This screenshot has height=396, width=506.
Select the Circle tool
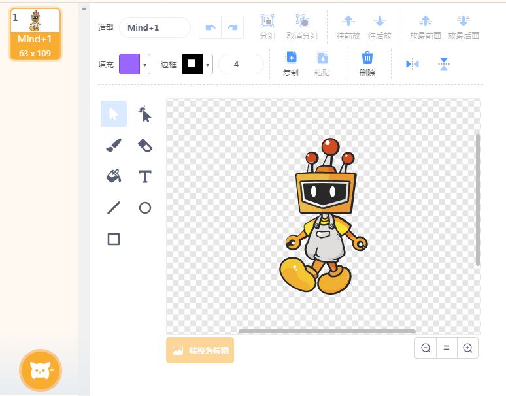click(x=144, y=208)
